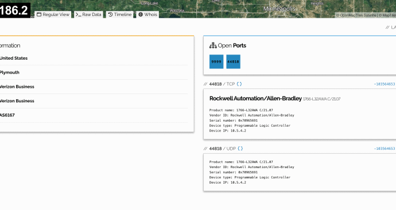
Task: Click Device type line in the TCP banner
Action: pyautogui.click(x=250, y=126)
